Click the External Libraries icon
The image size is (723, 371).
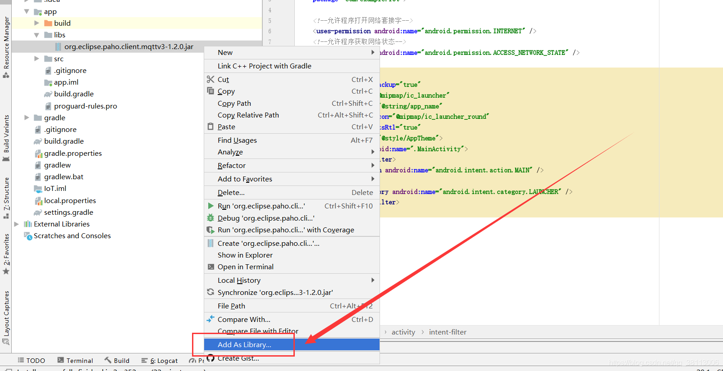tap(28, 224)
